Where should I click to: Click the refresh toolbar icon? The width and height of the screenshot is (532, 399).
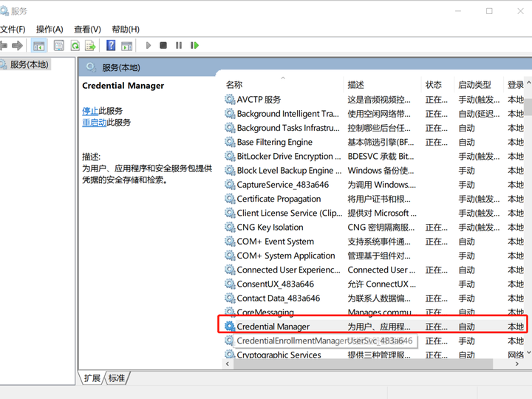(75, 46)
